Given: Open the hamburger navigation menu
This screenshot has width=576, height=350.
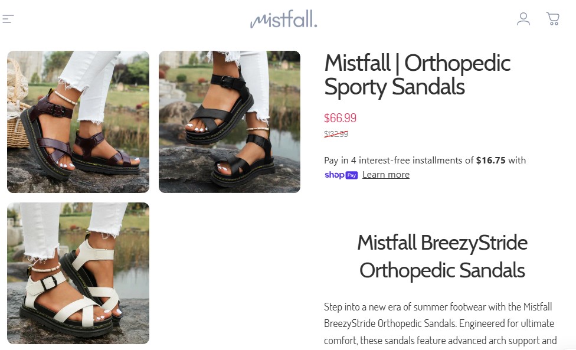Looking at the screenshot, I should (x=8, y=19).
